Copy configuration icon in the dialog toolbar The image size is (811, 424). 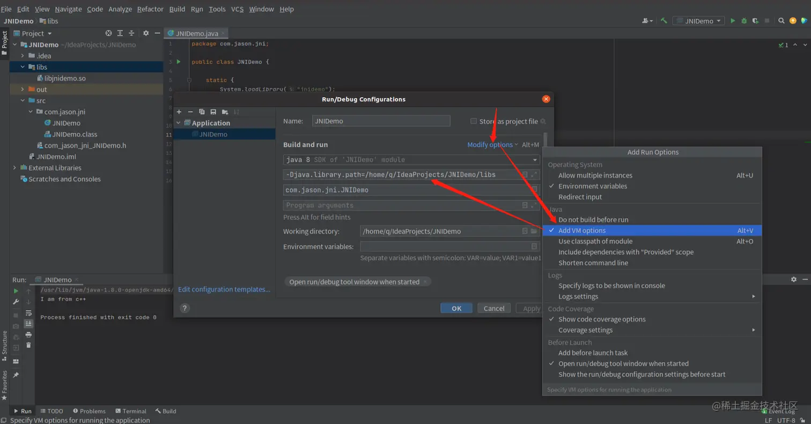202,112
